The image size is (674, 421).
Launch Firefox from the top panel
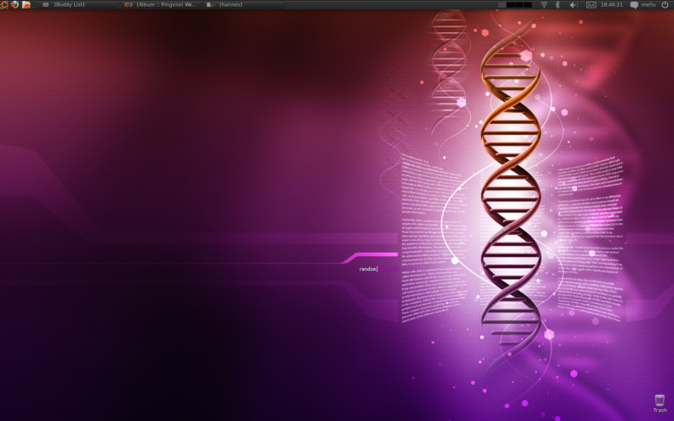15,5
